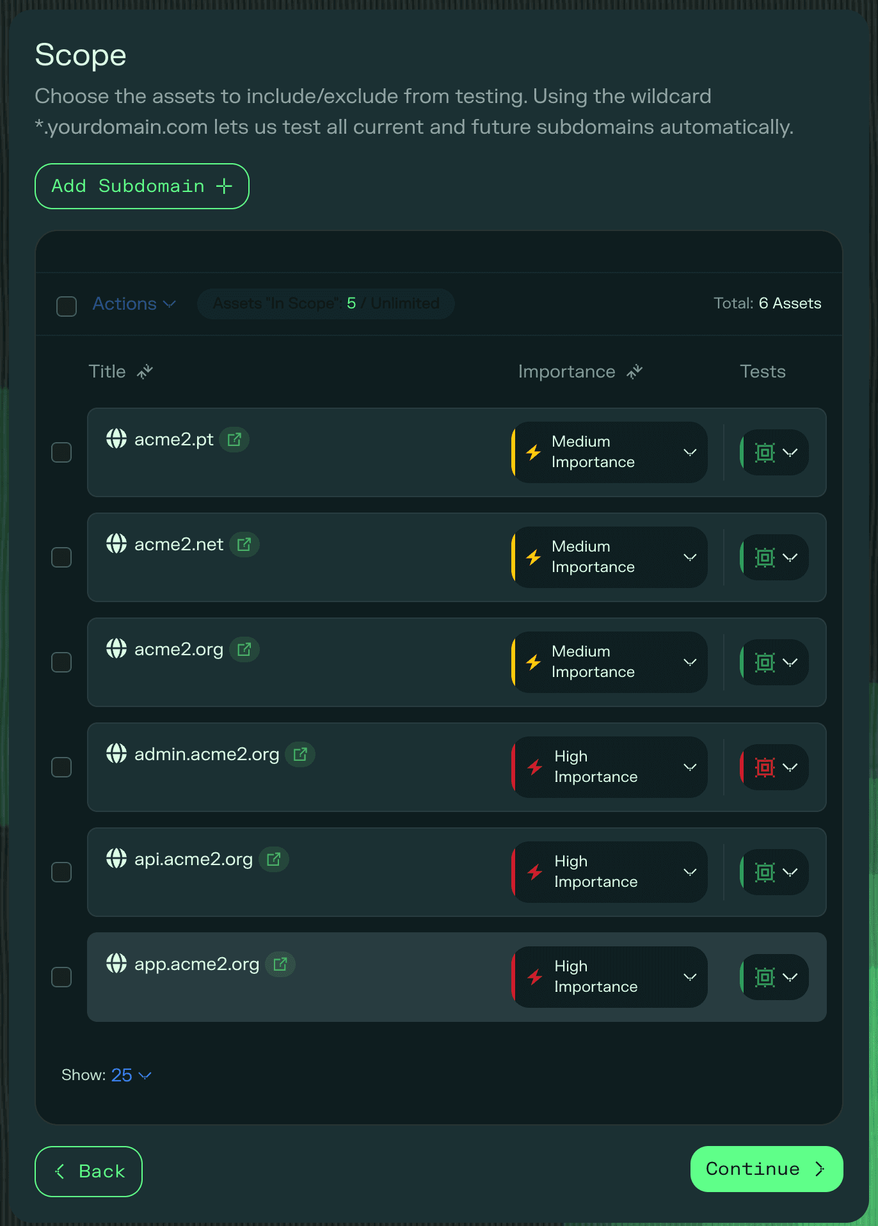This screenshot has height=1226, width=878.
Task: Click green tests chip icon for acme2.pt
Action: click(x=765, y=452)
